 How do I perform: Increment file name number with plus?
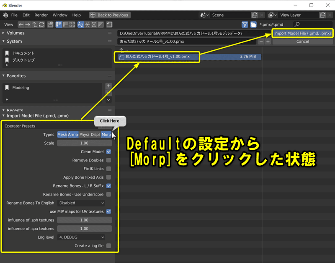pos(268,41)
